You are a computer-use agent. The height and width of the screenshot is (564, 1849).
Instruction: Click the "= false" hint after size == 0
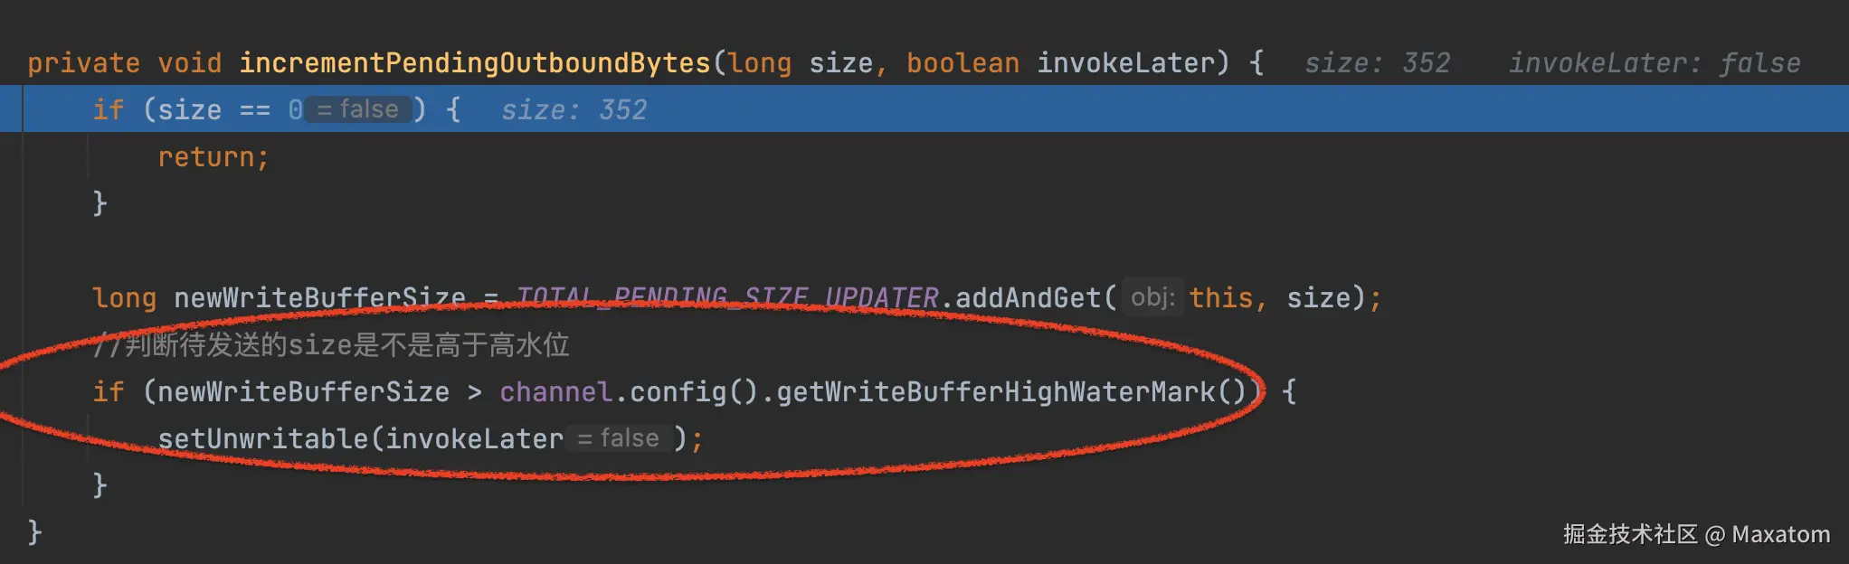click(x=358, y=110)
